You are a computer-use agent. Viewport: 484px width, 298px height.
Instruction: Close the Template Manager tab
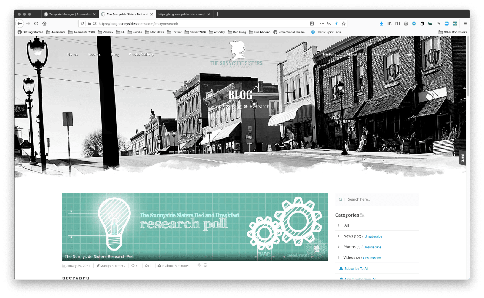pos(94,14)
